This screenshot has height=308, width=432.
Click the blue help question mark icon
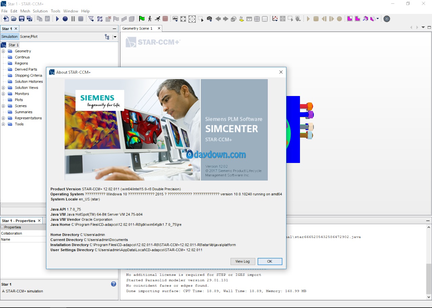coord(113,284)
